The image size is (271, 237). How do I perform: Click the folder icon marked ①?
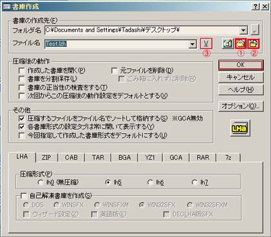(x=241, y=44)
